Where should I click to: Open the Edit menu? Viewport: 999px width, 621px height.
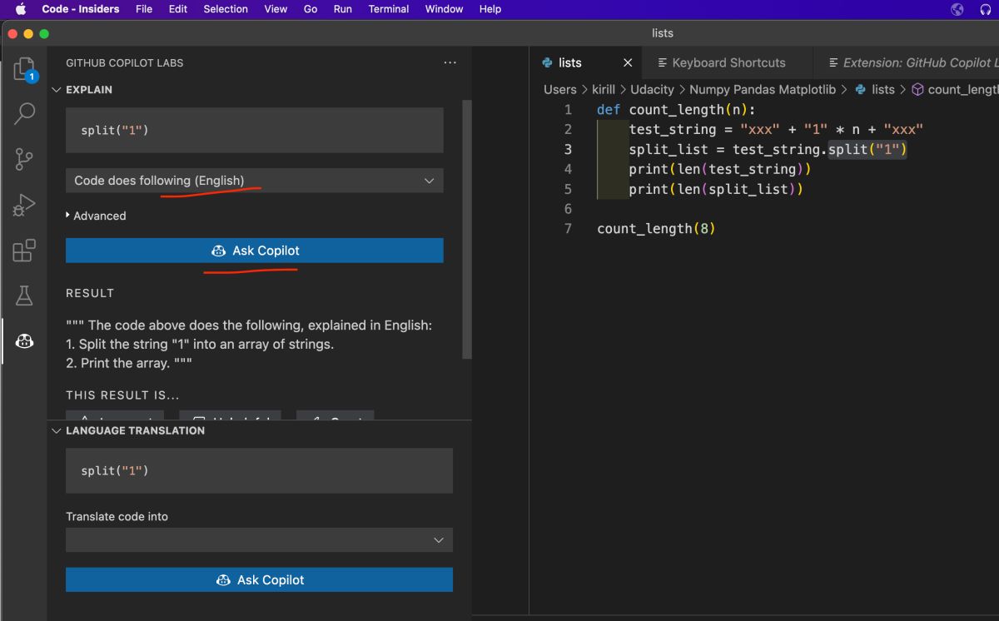pyautogui.click(x=178, y=9)
